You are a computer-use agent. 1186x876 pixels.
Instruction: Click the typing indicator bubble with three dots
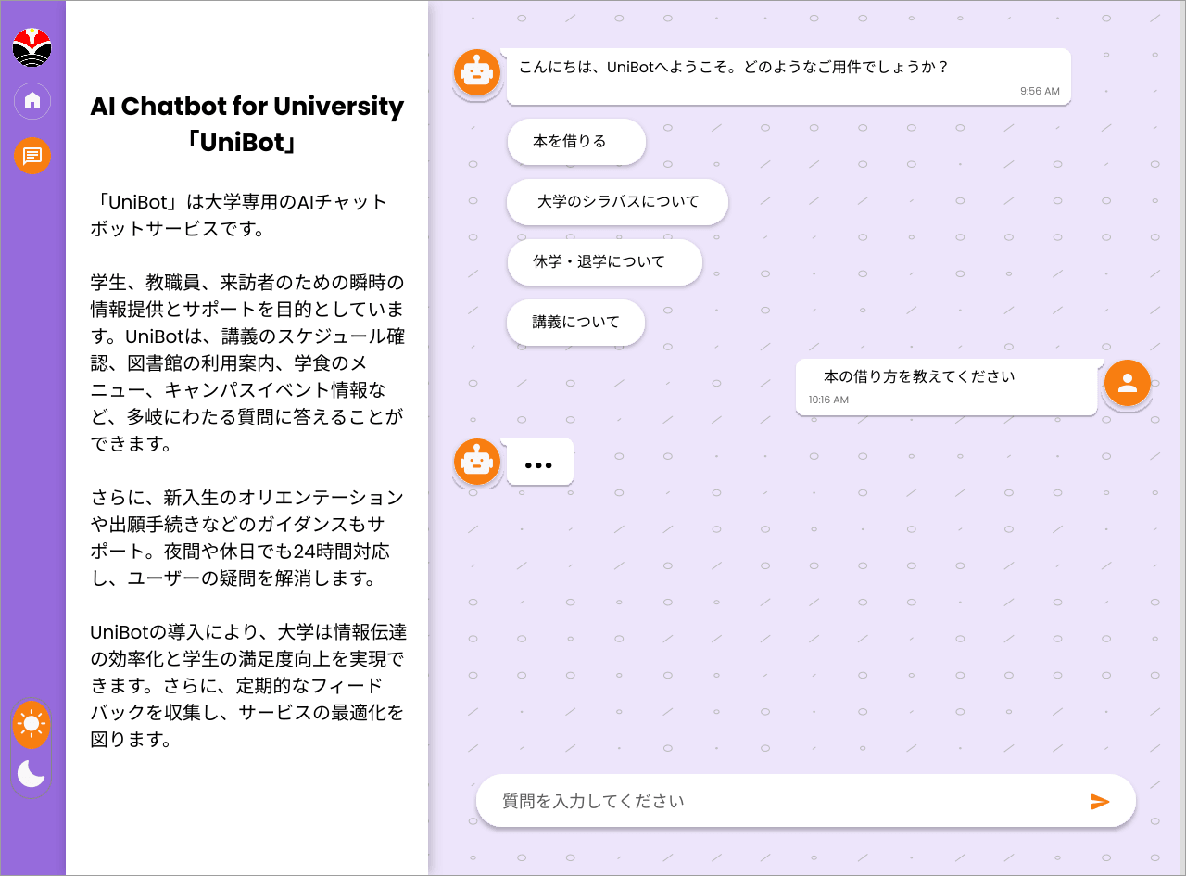tap(540, 462)
